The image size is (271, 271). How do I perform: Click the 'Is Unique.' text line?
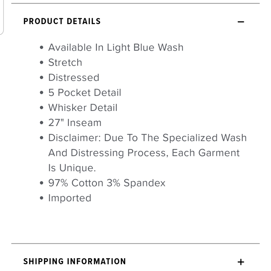coord(72,168)
